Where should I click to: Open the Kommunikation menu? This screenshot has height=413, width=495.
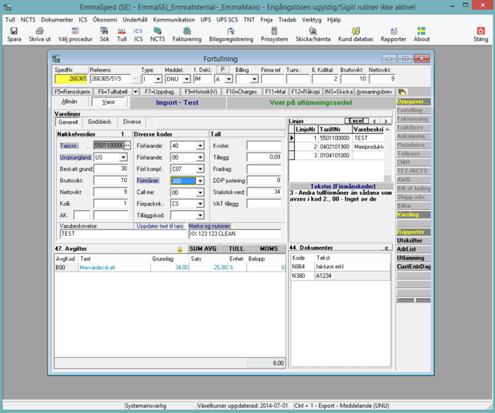tap(174, 19)
